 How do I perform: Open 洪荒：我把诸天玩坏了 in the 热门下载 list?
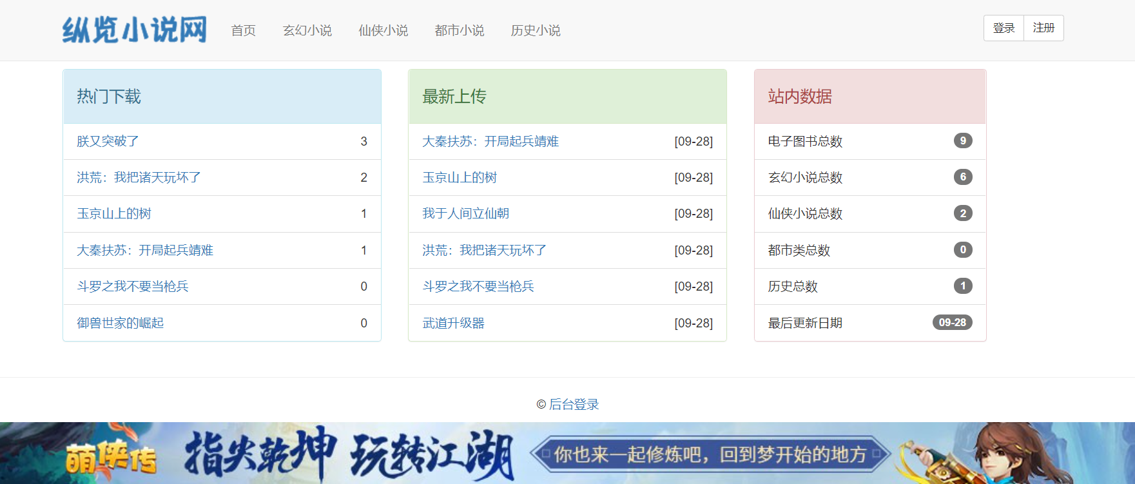pos(139,177)
